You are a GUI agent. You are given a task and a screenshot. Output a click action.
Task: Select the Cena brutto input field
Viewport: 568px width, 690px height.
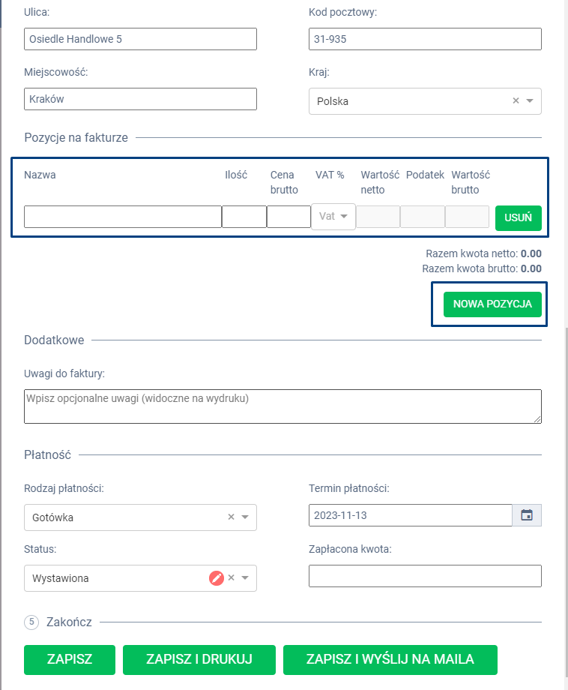pyautogui.click(x=288, y=217)
